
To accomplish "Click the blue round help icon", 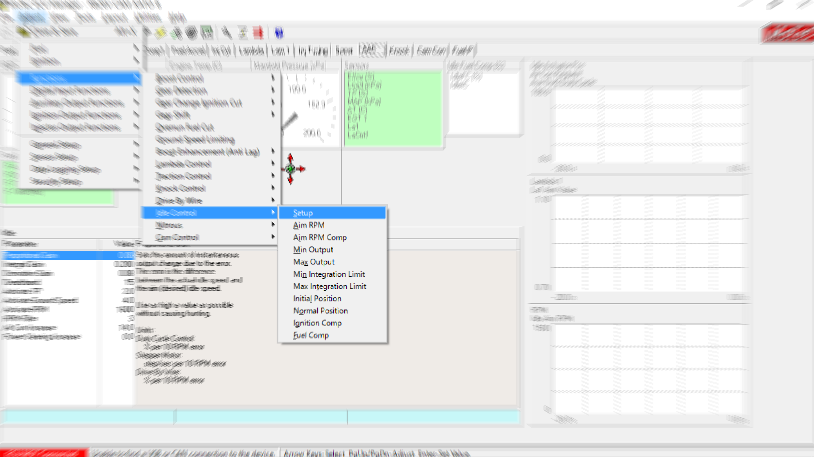I will pos(279,33).
